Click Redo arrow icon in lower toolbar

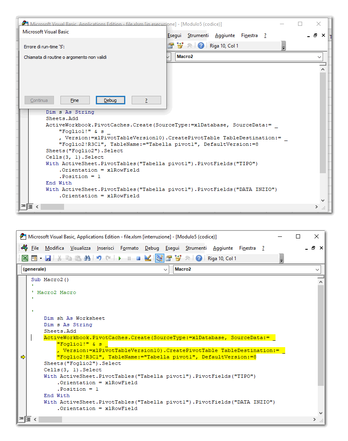click(108, 258)
